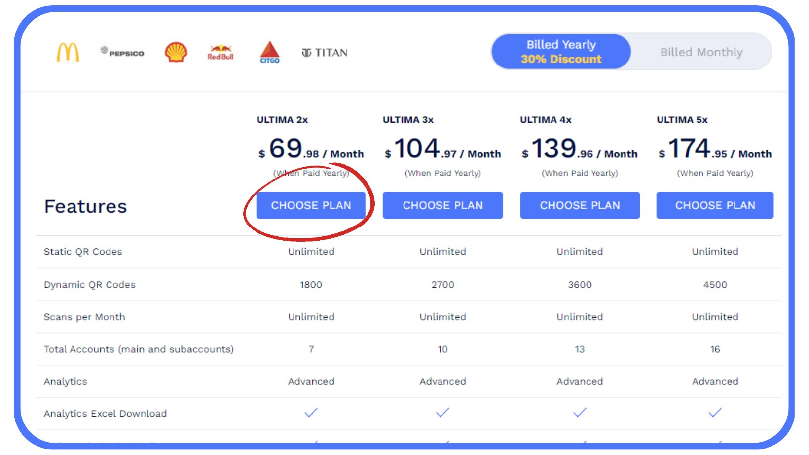809x455 pixels.
Task: Click the PepsiCo logo
Action: coord(122,52)
